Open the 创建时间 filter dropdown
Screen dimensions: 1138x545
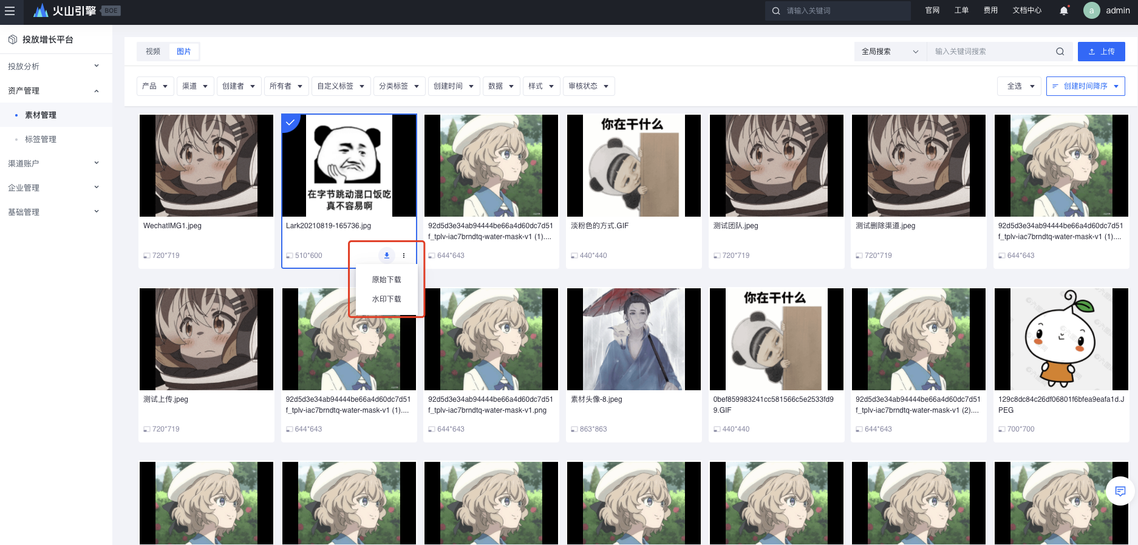click(454, 86)
